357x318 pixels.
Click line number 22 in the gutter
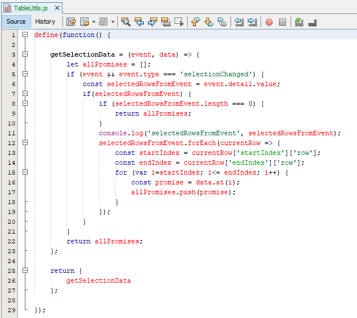12,241
